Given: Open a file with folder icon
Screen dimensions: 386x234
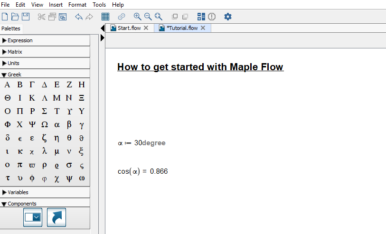Looking at the screenshot, I should click(x=15, y=17).
